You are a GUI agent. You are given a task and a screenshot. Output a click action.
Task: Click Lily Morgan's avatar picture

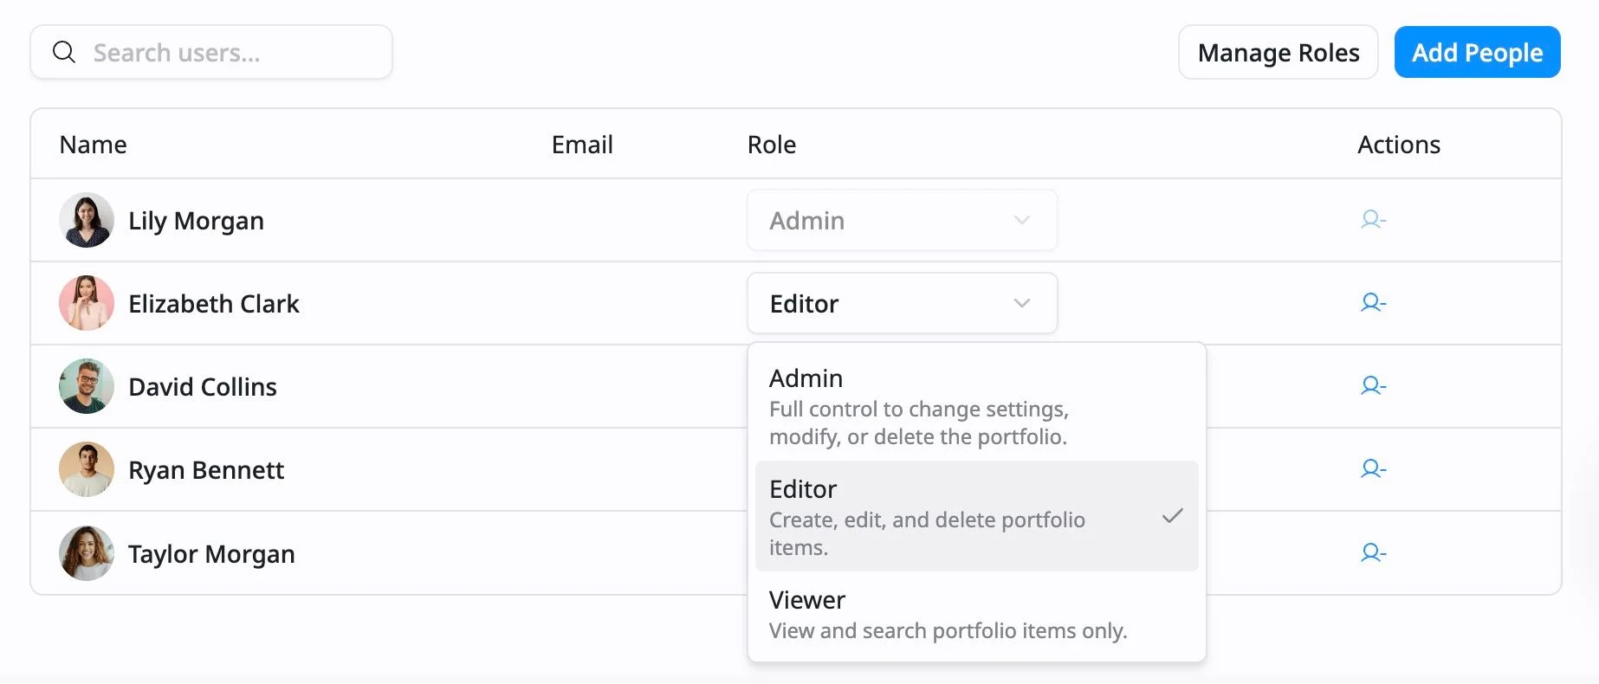[x=87, y=220]
